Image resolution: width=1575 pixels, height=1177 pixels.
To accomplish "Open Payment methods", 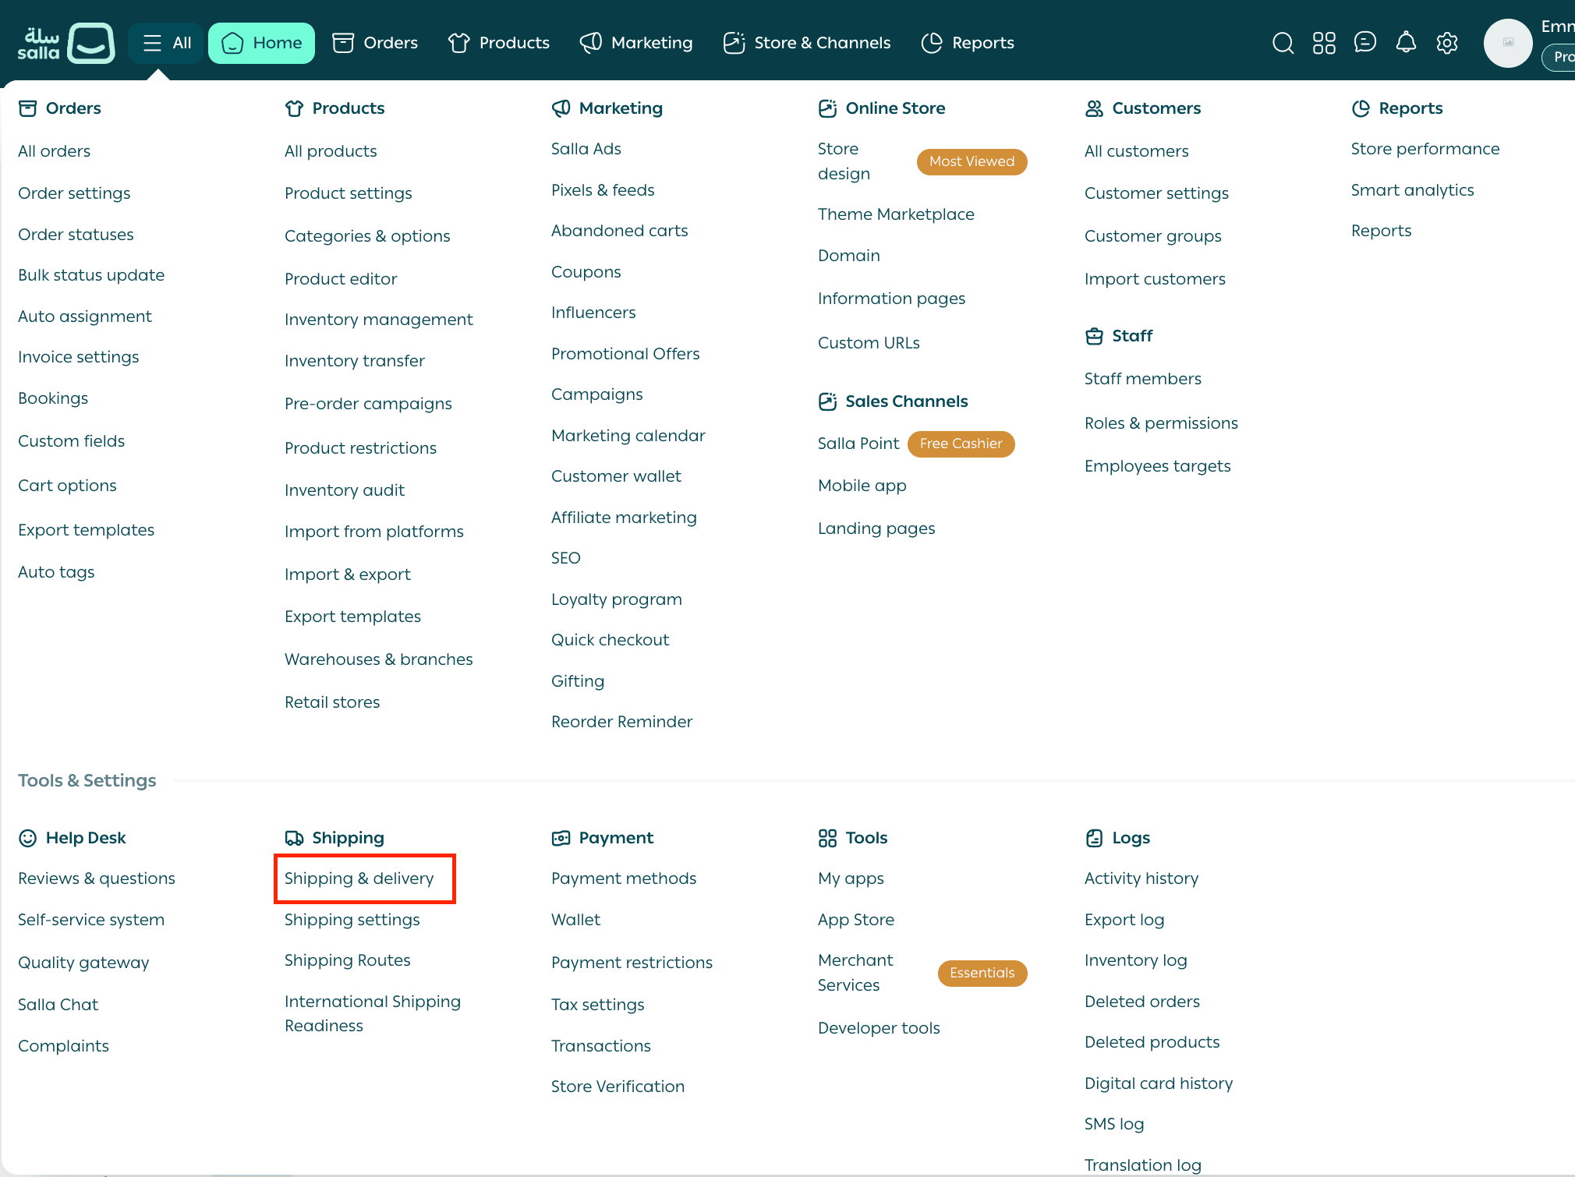I will [x=624, y=878].
